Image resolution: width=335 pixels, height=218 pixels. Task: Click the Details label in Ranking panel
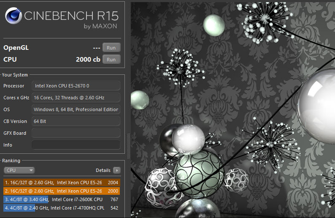pos(103,170)
